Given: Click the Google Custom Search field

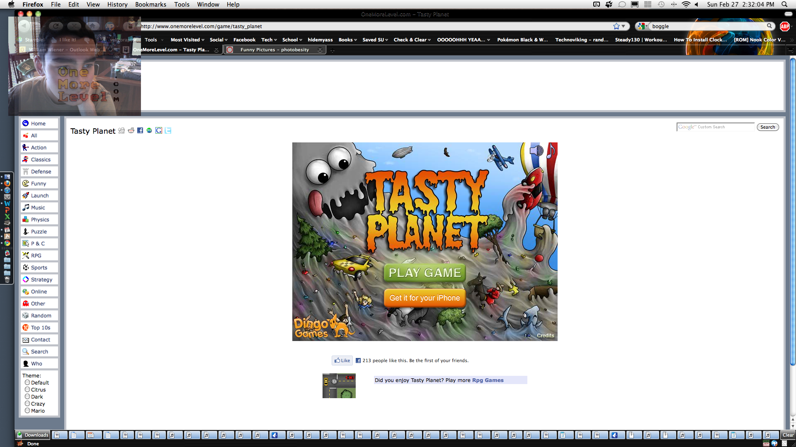Looking at the screenshot, I should click(716, 127).
